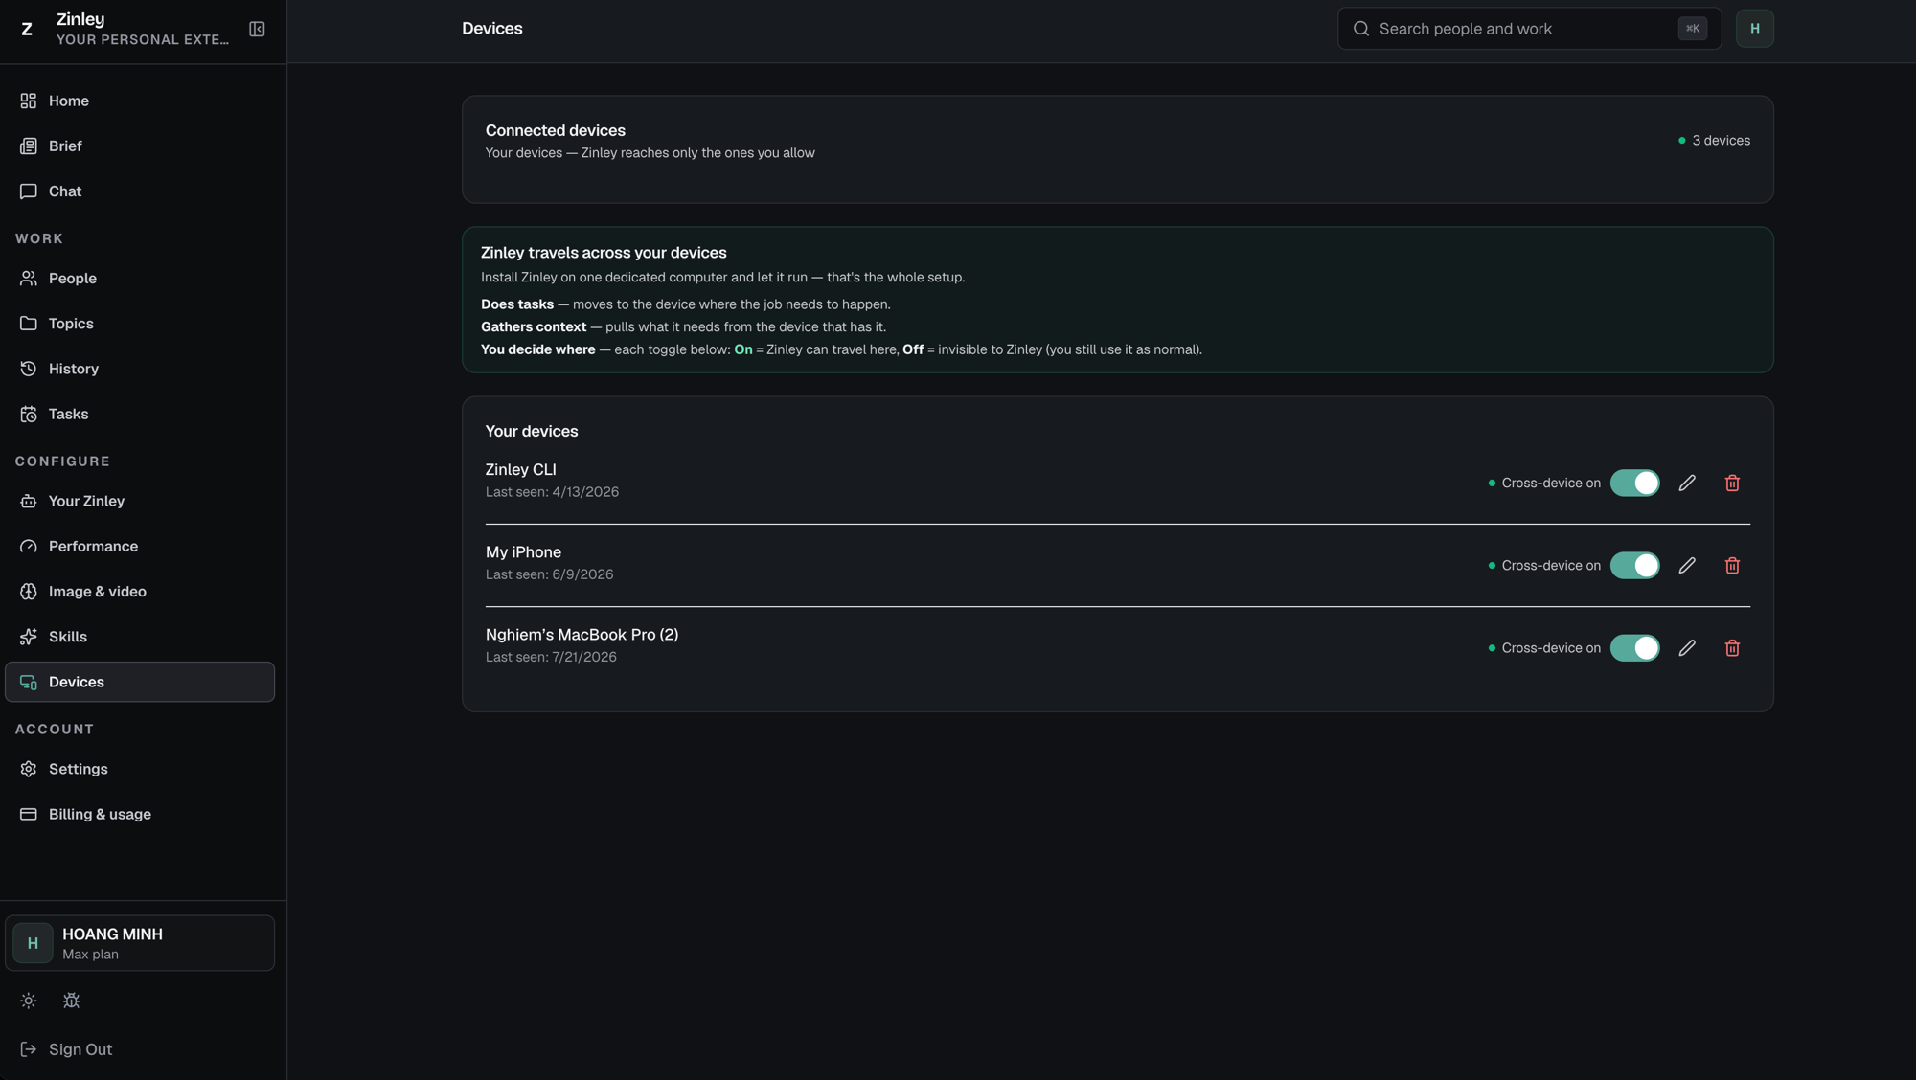Click the Topics folder icon
This screenshot has width=1916, height=1080.
coord(29,324)
